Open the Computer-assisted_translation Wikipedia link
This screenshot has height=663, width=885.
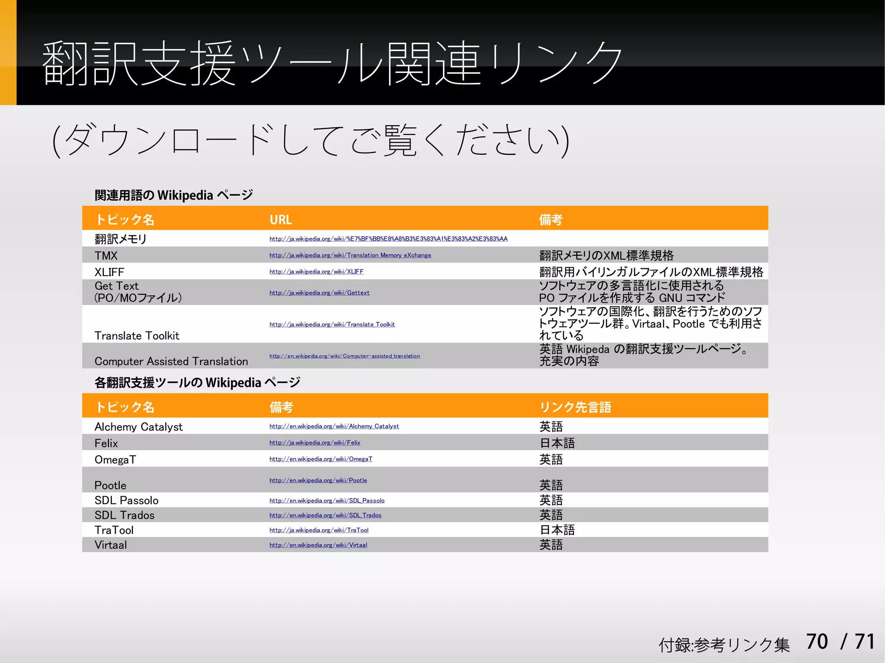click(345, 356)
